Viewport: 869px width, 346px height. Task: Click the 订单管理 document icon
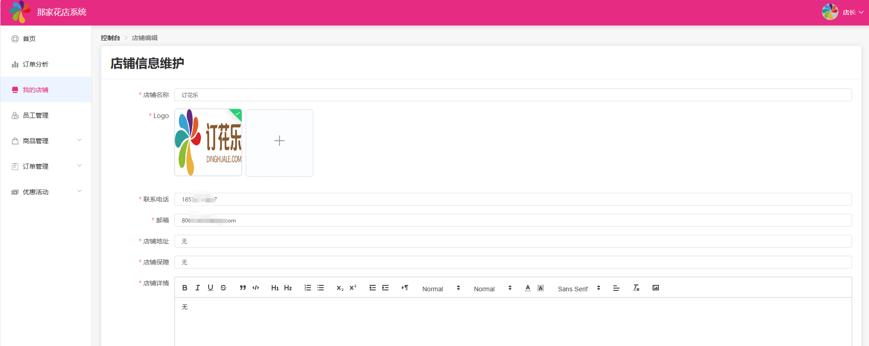[x=15, y=166]
